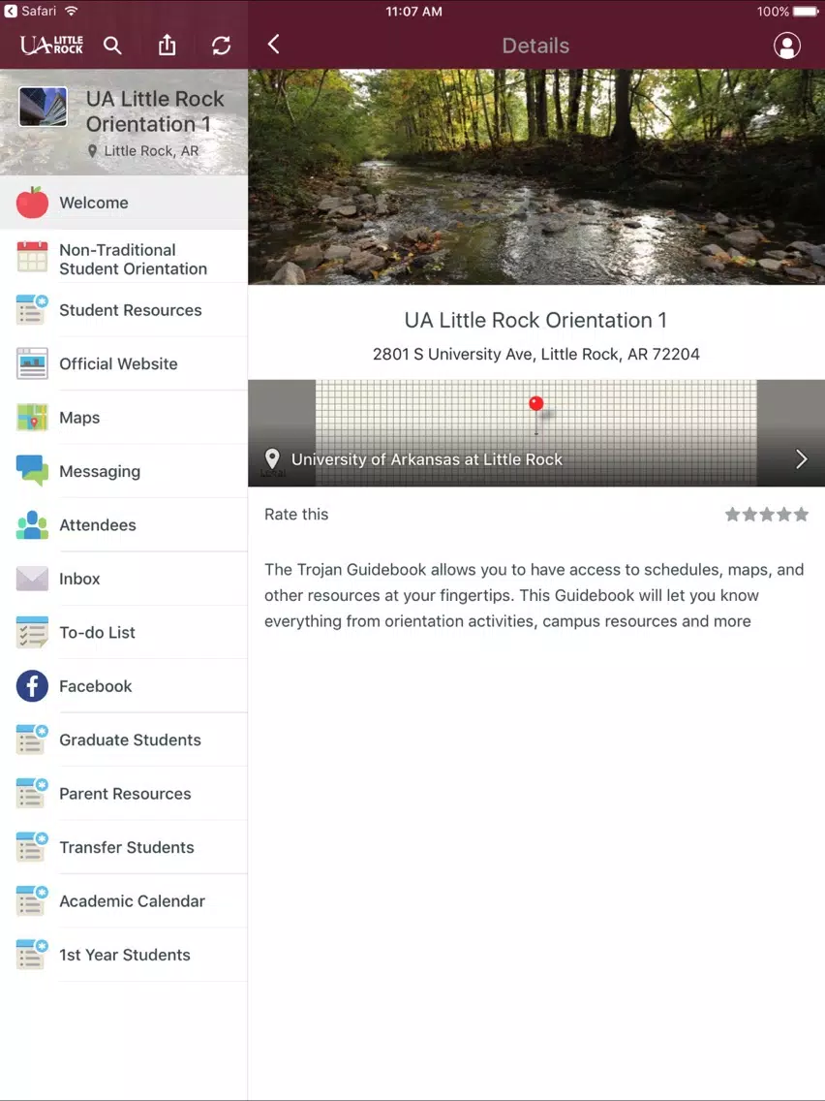This screenshot has width=825, height=1101.
Task: Tap the Parent Resources list icon
Action: pyautogui.click(x=32, y=794)
